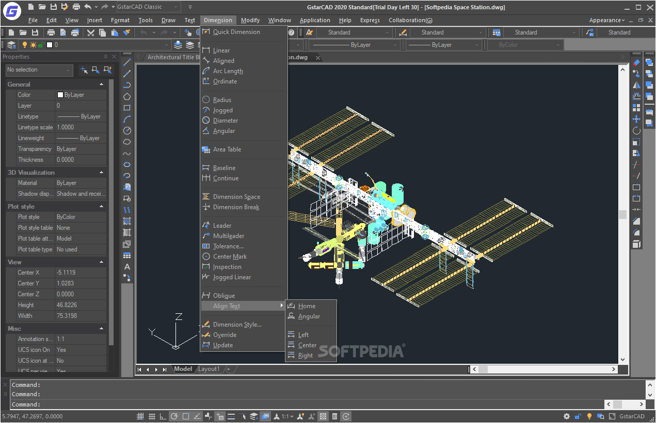Viewport: 656px width, 423px height.
Task: Click the Cut scissors icon
Action: pyautogui.click(x=91, y=32)
